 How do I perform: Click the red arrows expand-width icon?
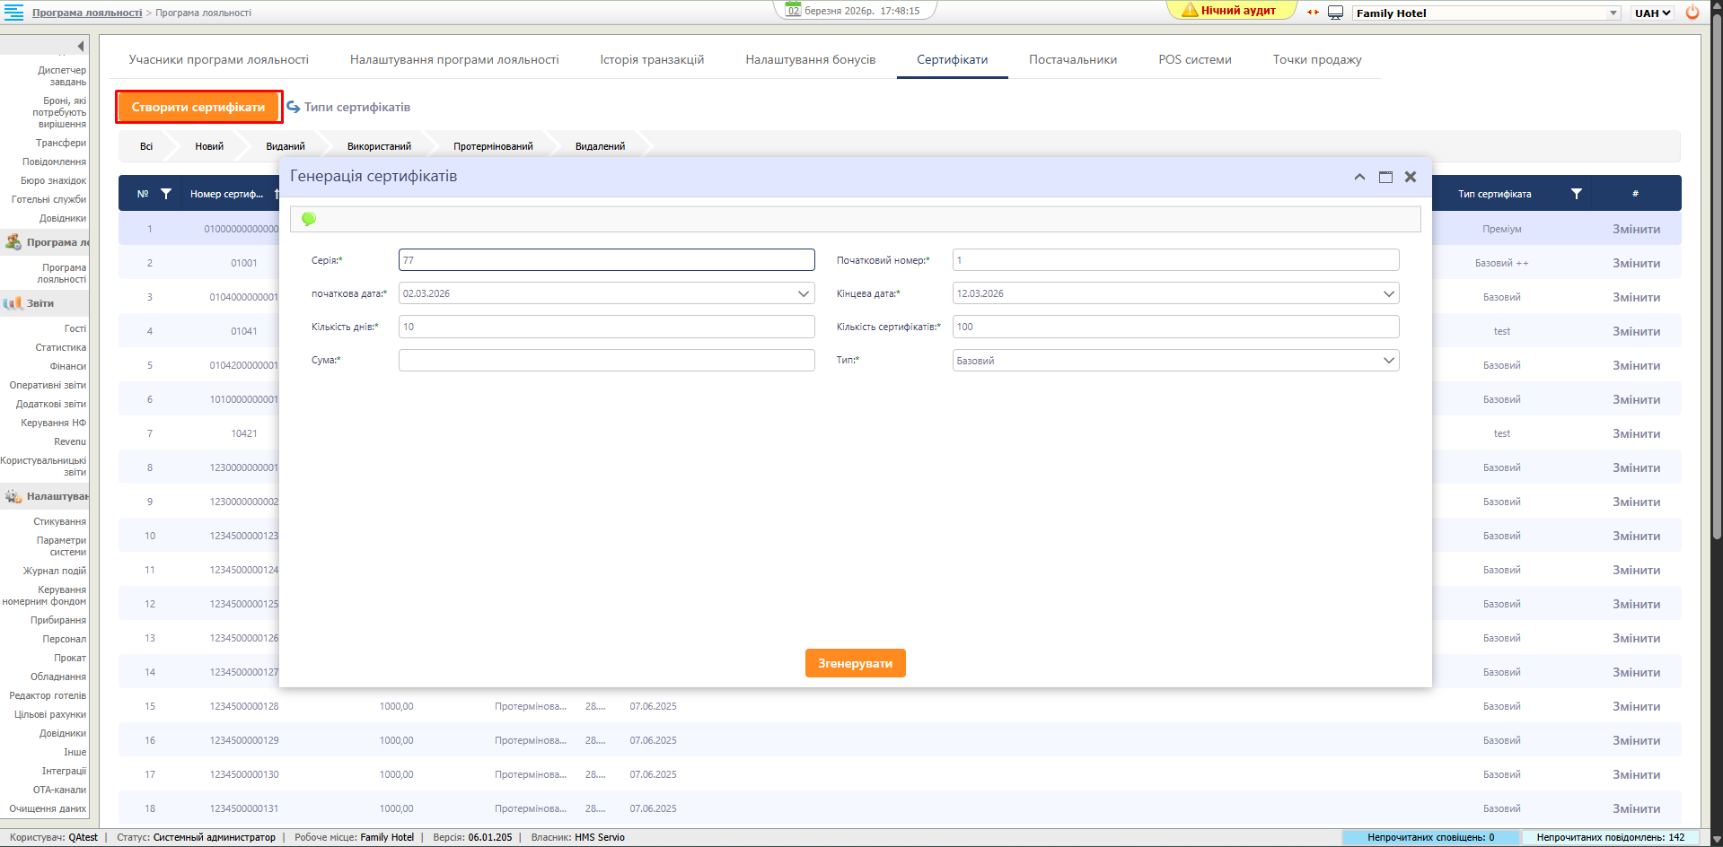(x=1313, y=13)
